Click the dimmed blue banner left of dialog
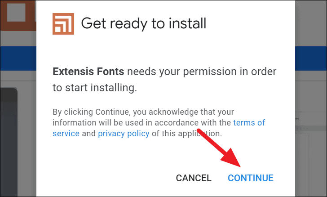Screen dimensions: 327x197 coord(18,58)
